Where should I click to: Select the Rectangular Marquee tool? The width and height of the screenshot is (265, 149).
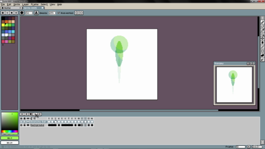point(262,18)
